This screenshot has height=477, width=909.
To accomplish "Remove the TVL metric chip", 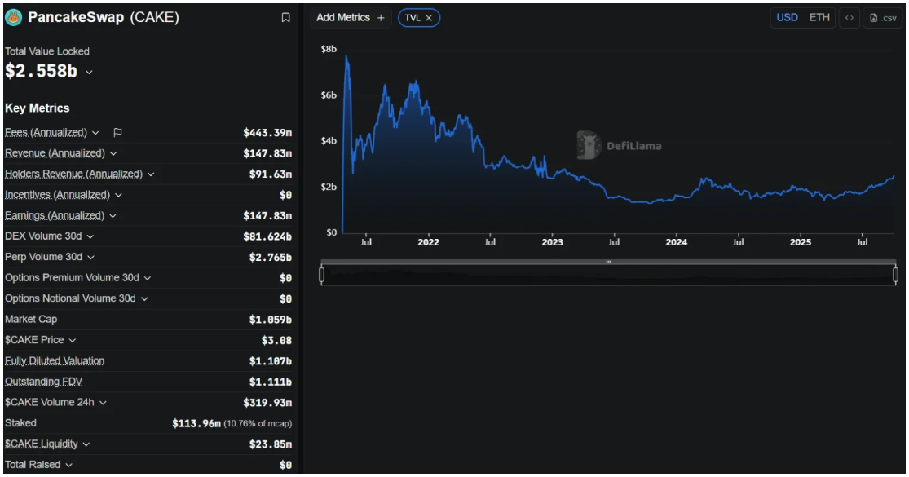I will click(x=429, y=18).
